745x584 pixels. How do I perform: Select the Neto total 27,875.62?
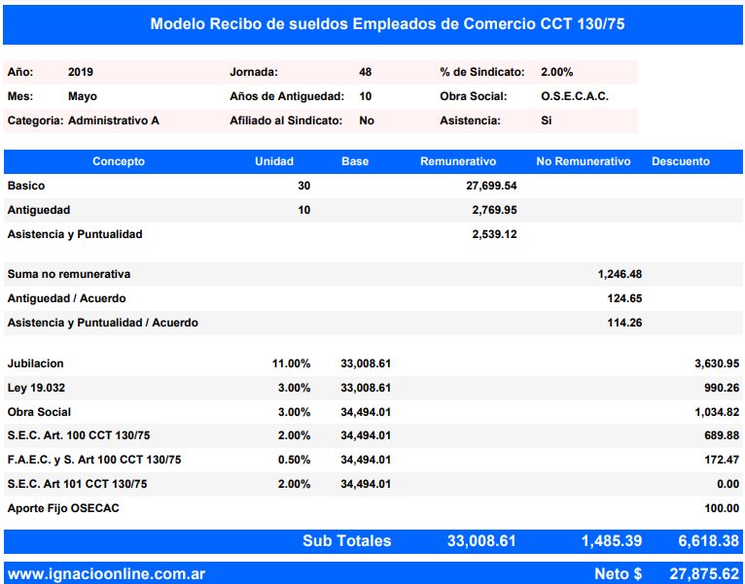coord(704,573)
